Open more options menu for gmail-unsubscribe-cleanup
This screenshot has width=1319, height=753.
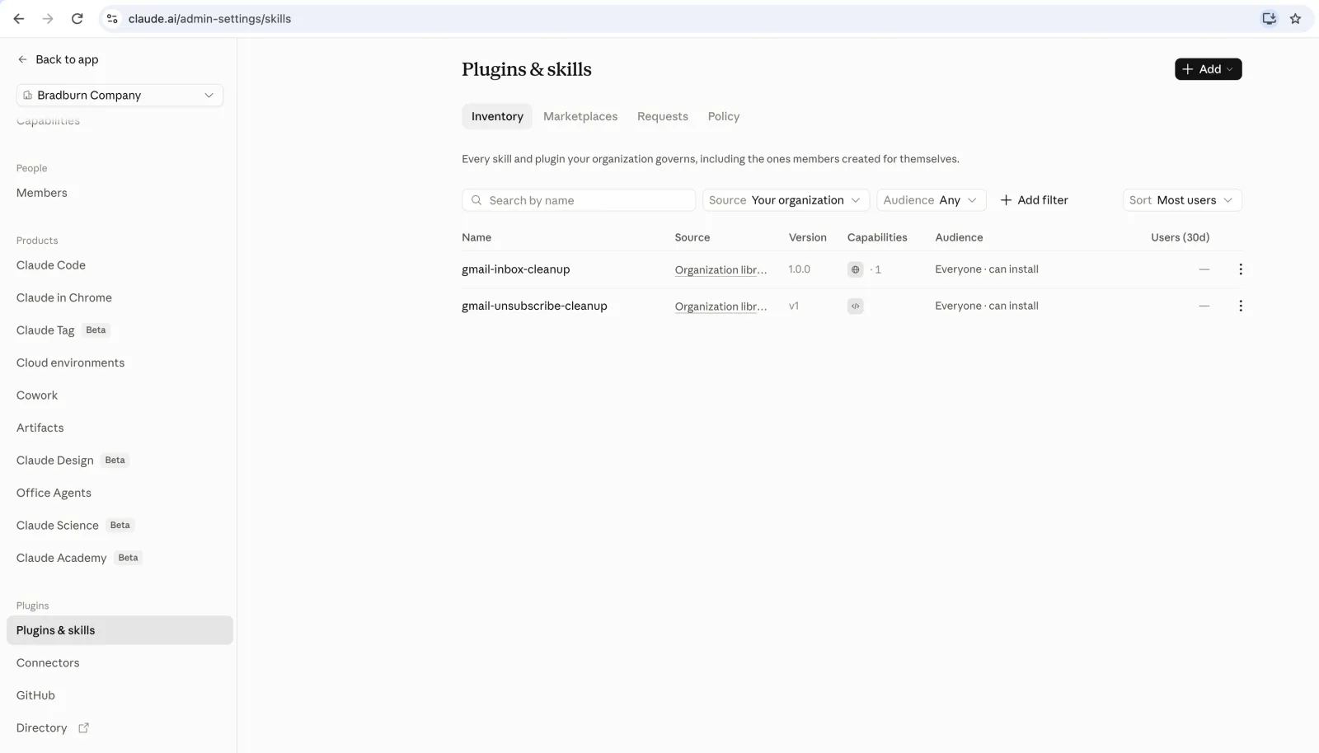[x=1240, y=306]
